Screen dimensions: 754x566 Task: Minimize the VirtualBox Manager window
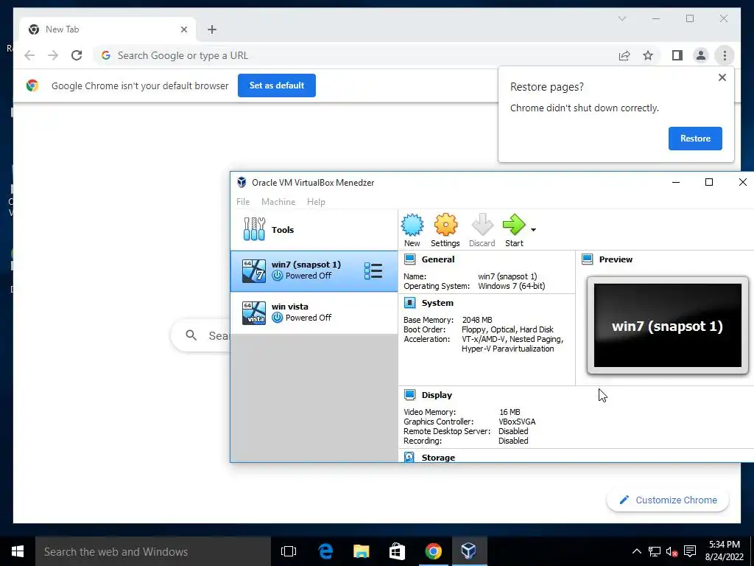[x=676, y=182]
